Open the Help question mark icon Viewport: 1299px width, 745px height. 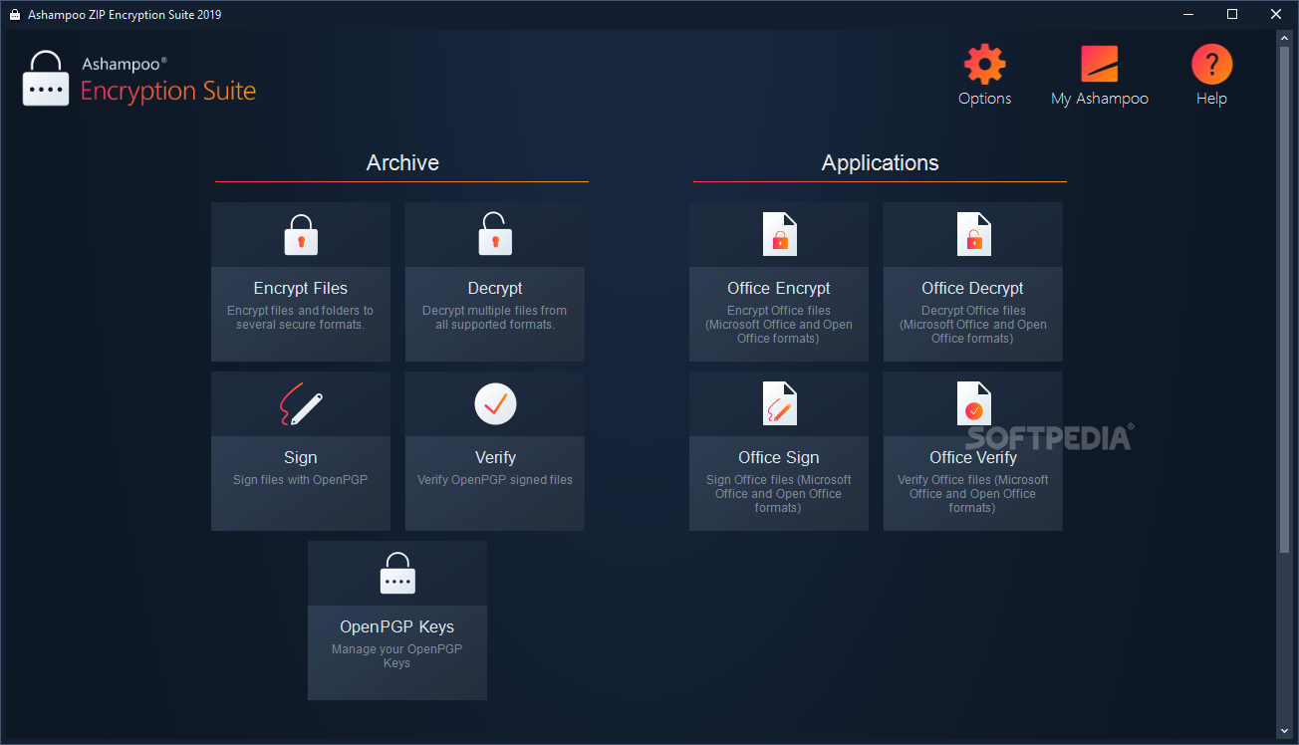pyautogui.click(x=1211, y=64)
